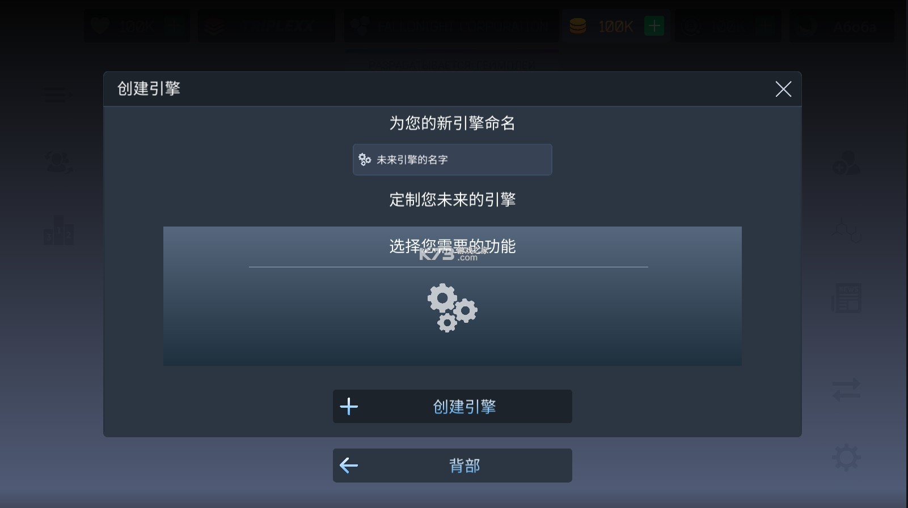908x508 pixels.
Task: Click the plus icon on 创建引擎 button
Action: pyautogui.click(x=349, y=406)
